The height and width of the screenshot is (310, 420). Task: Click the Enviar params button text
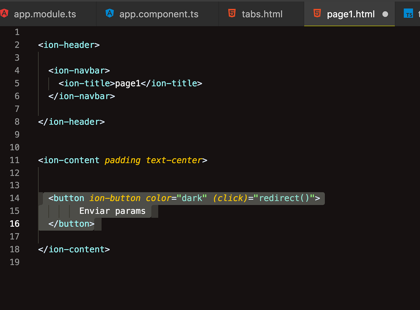click(112, 211)
